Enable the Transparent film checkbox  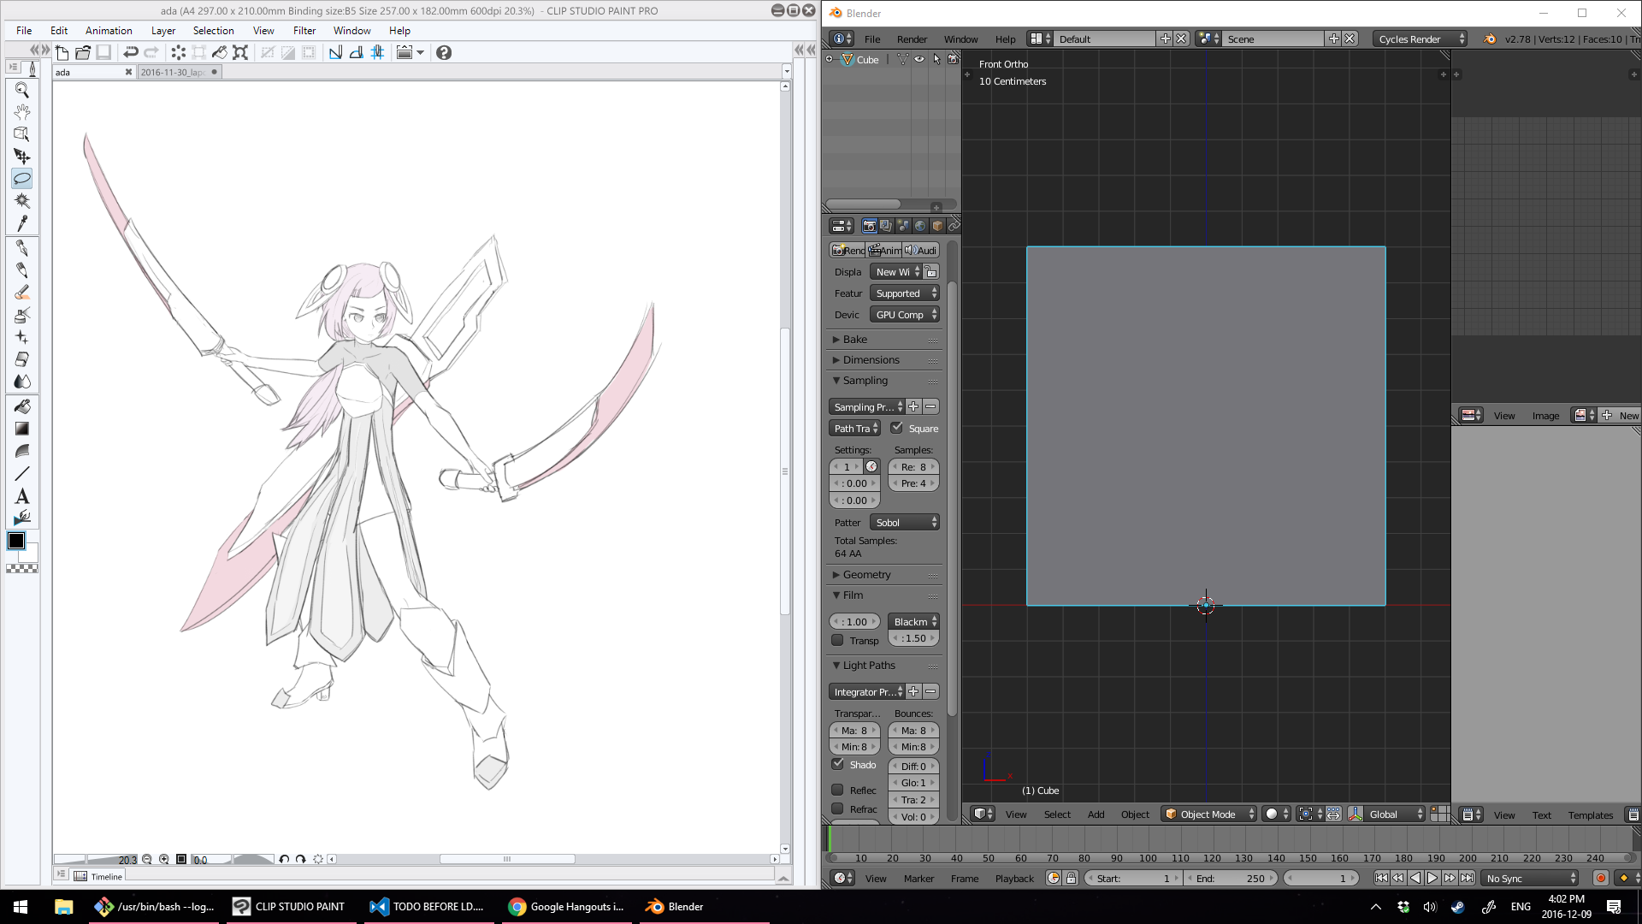click(837, 640)
